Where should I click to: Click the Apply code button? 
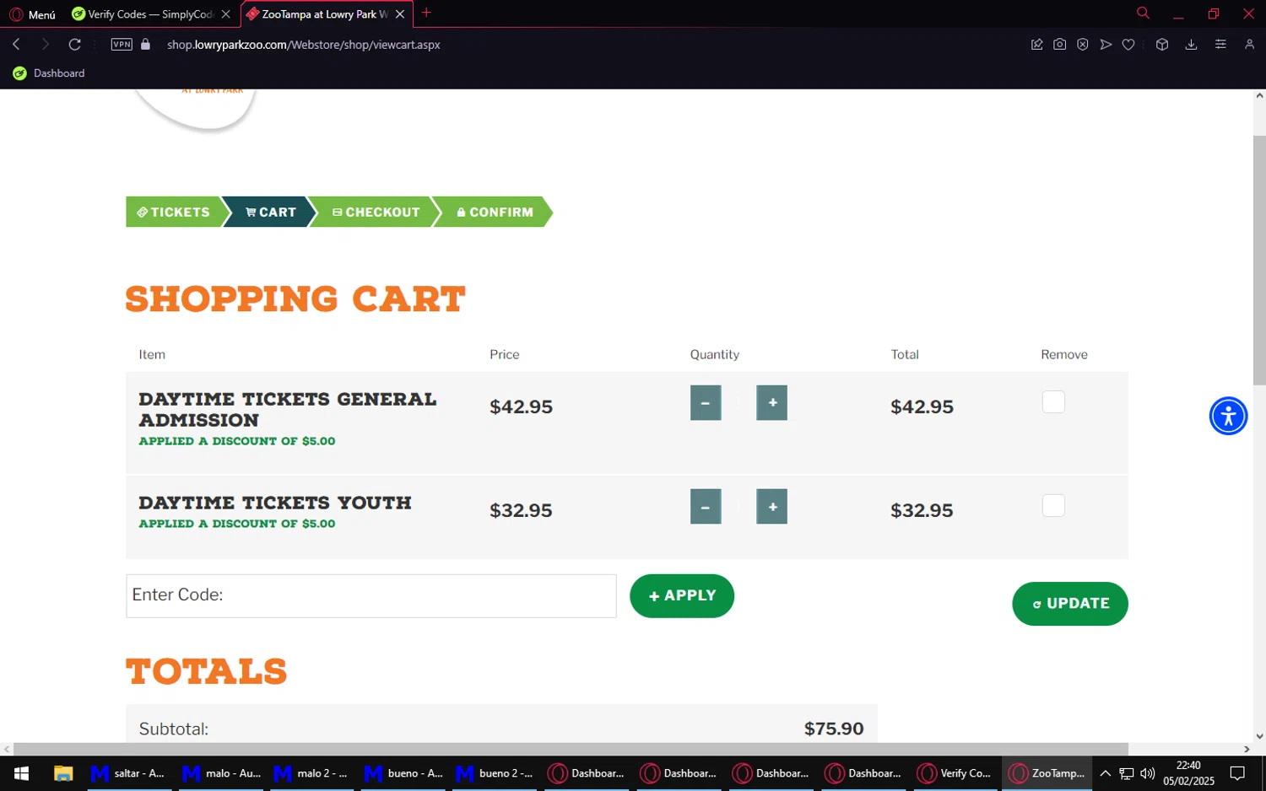pos(682,596)
